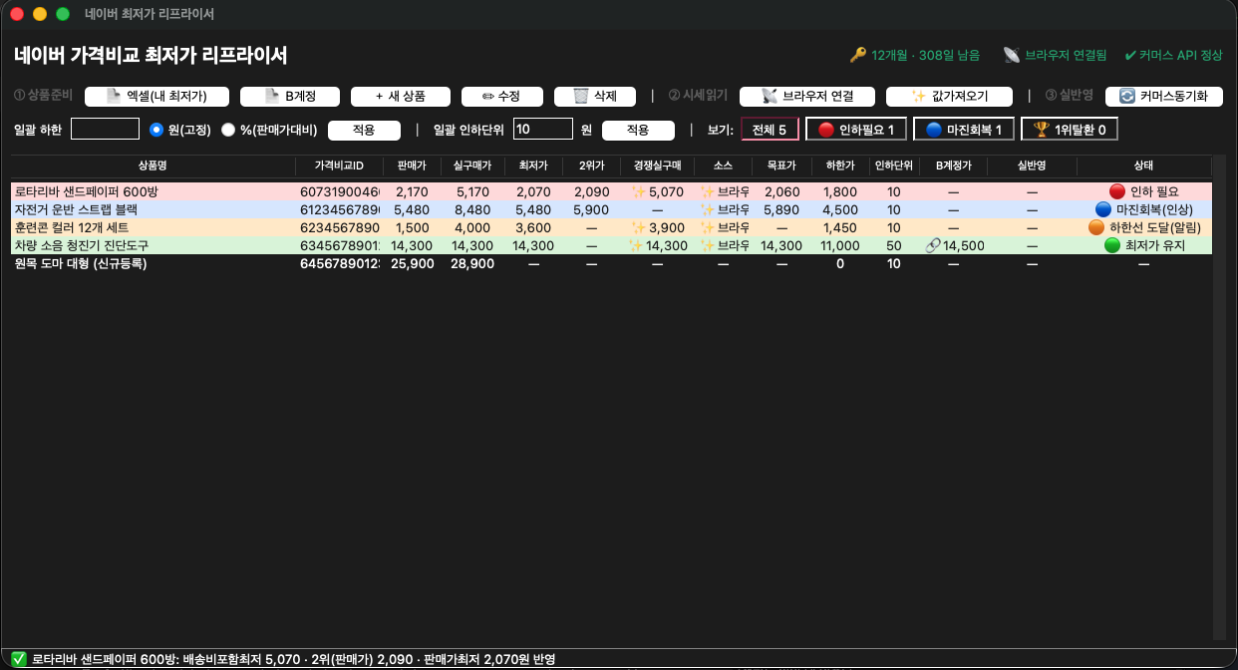Click the B계정 button
Viewport: 1238px width, 670px height.
point(290,96)
